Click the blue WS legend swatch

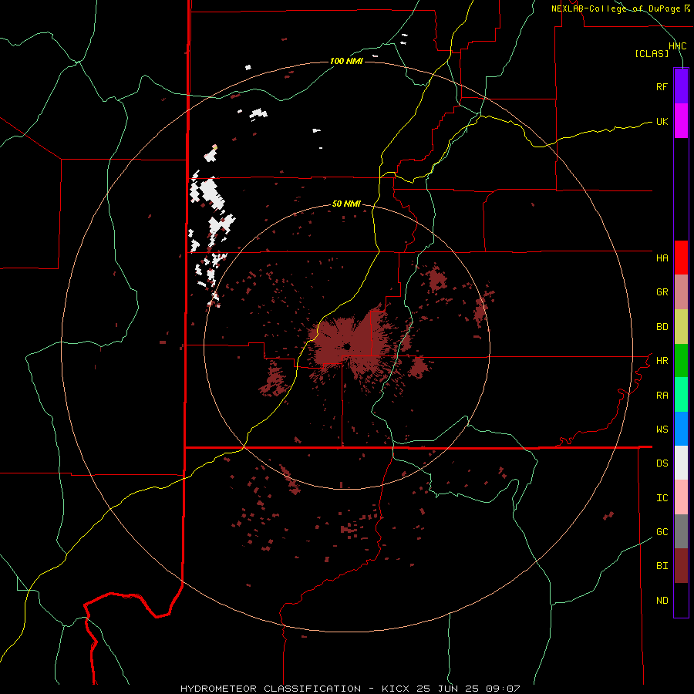pyautogui.click(x=681, y=429)
